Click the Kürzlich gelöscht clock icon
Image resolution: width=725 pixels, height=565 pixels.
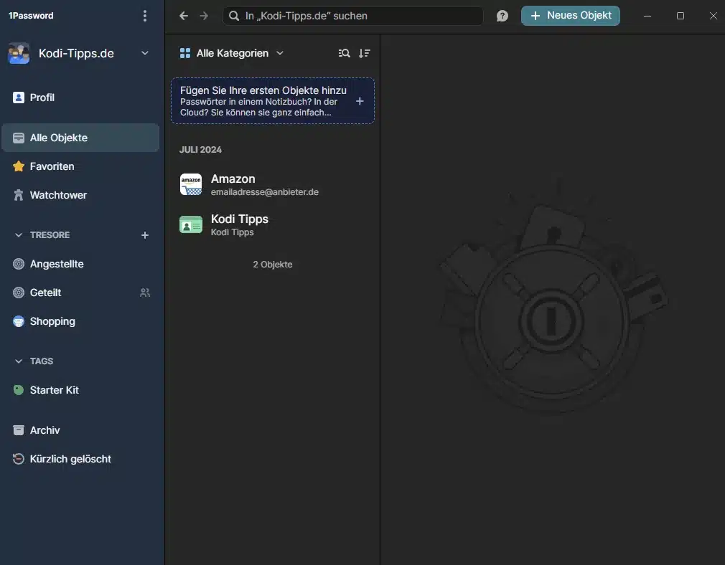19,459
